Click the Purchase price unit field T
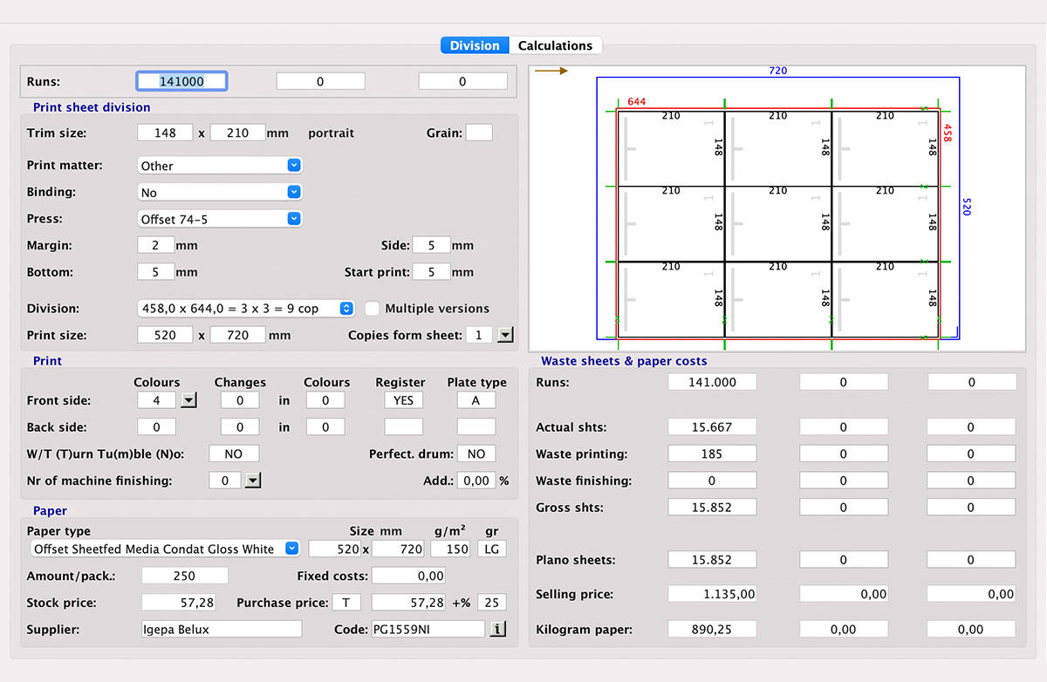 point(346,602)
